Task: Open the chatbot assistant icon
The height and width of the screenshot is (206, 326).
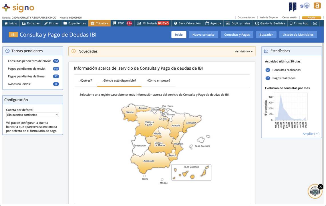Action: click(315, 191)
